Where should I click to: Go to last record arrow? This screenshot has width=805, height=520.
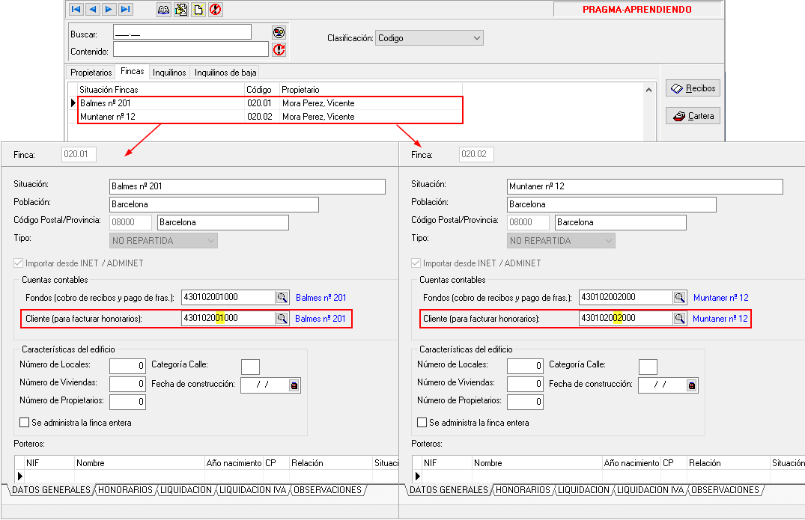pos(125,9)
